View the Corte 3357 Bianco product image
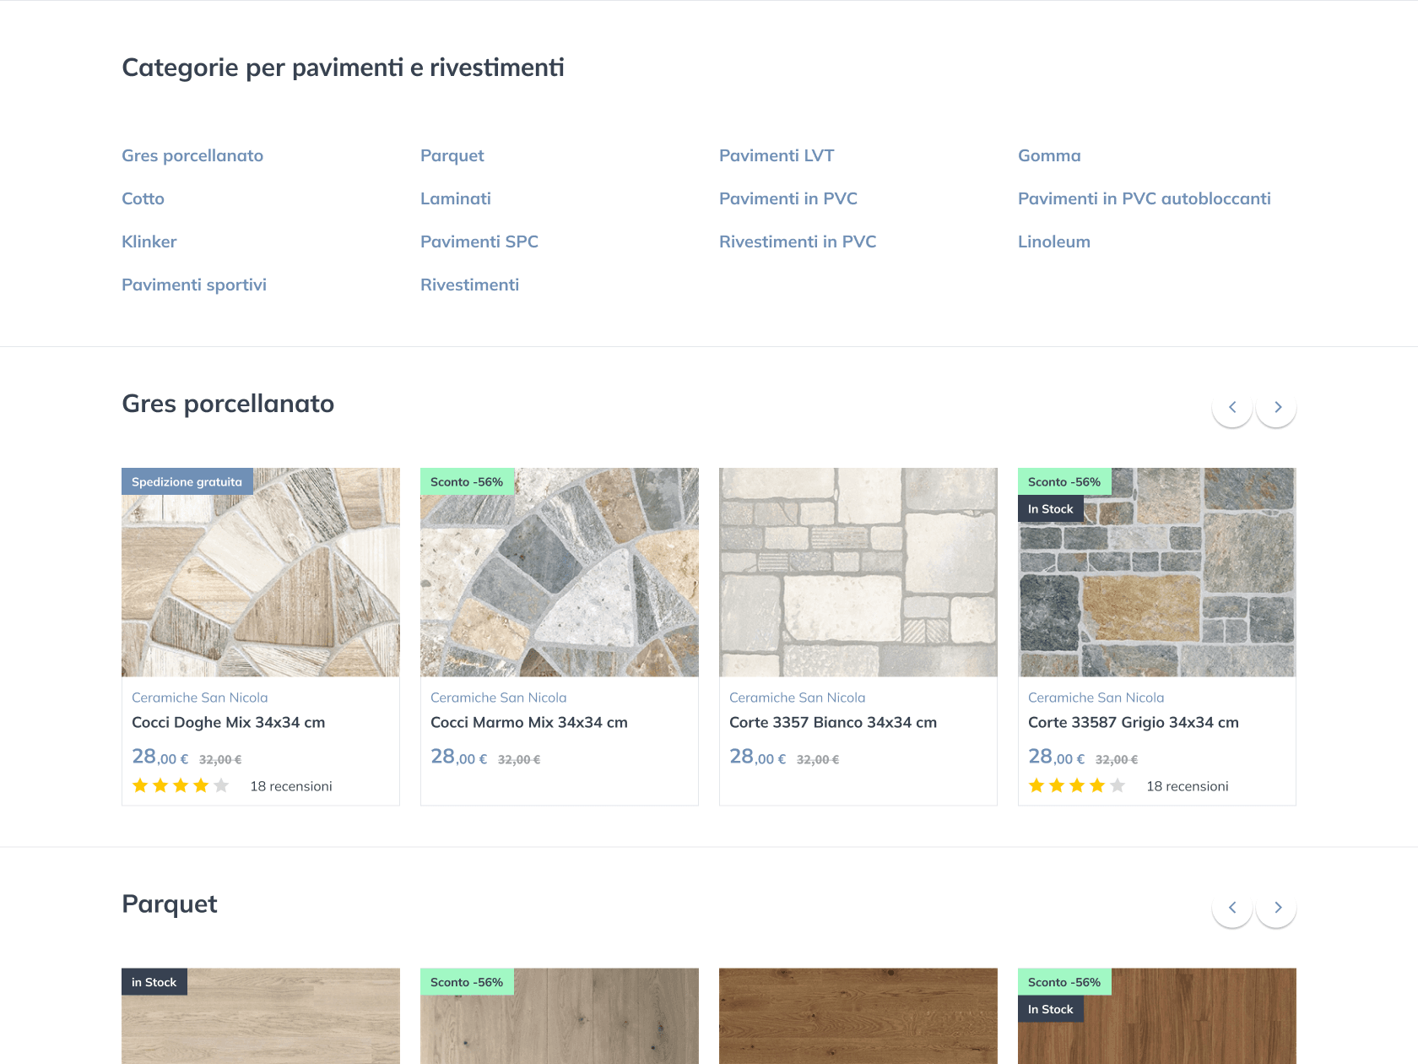 (858, 573)
